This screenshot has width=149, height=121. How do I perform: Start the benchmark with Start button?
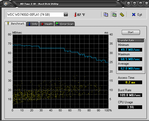131,32
